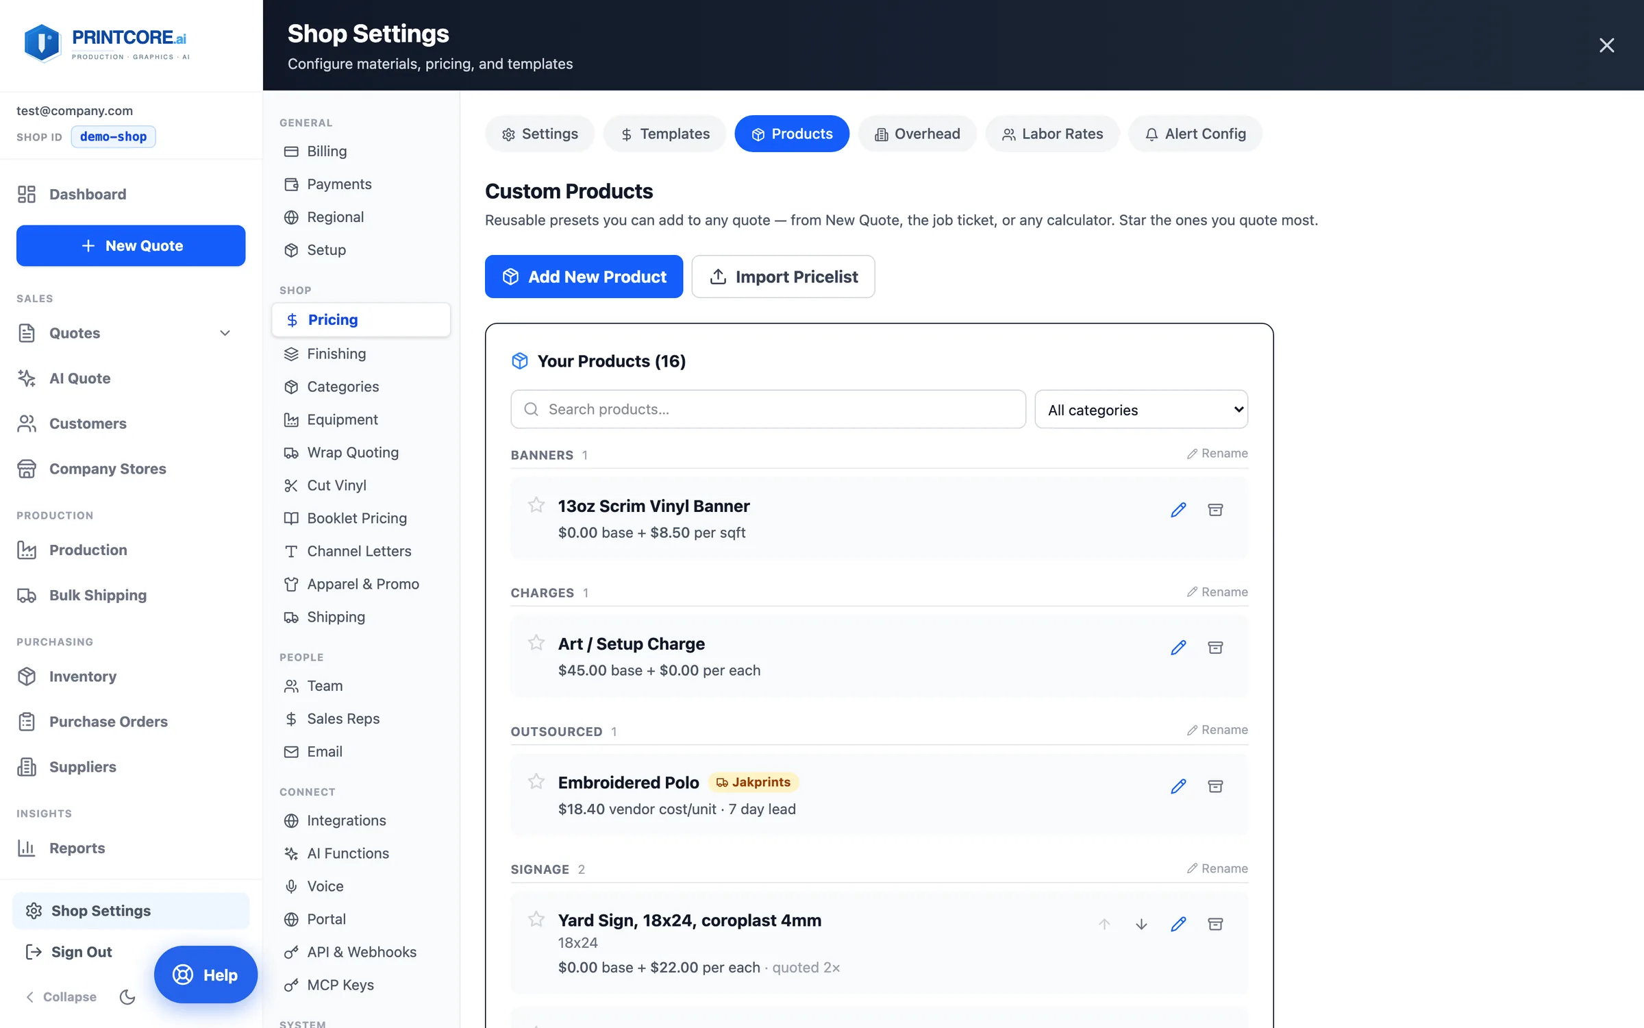The height and width of the screenshot is (1028, 1644).
Task: Switch to the Settings tab
Action: [540, 134]
